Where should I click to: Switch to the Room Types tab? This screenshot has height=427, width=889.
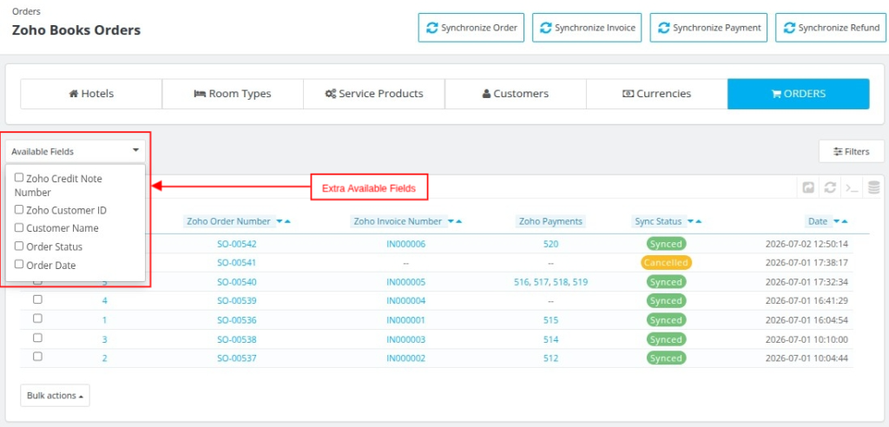click(x=233, y=94)
